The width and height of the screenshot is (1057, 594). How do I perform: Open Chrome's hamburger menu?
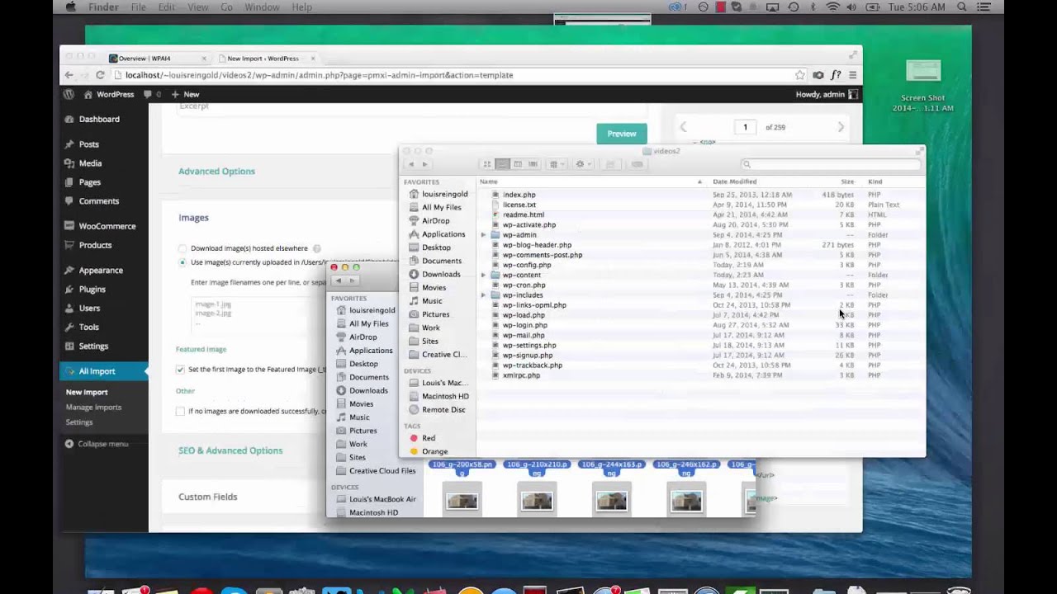click(853, 75)
